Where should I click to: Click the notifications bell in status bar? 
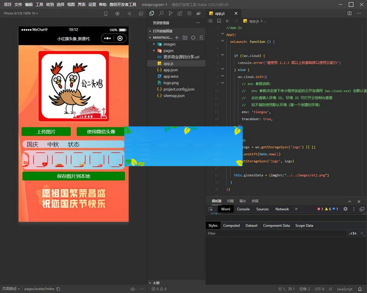[x=359, y=289]
